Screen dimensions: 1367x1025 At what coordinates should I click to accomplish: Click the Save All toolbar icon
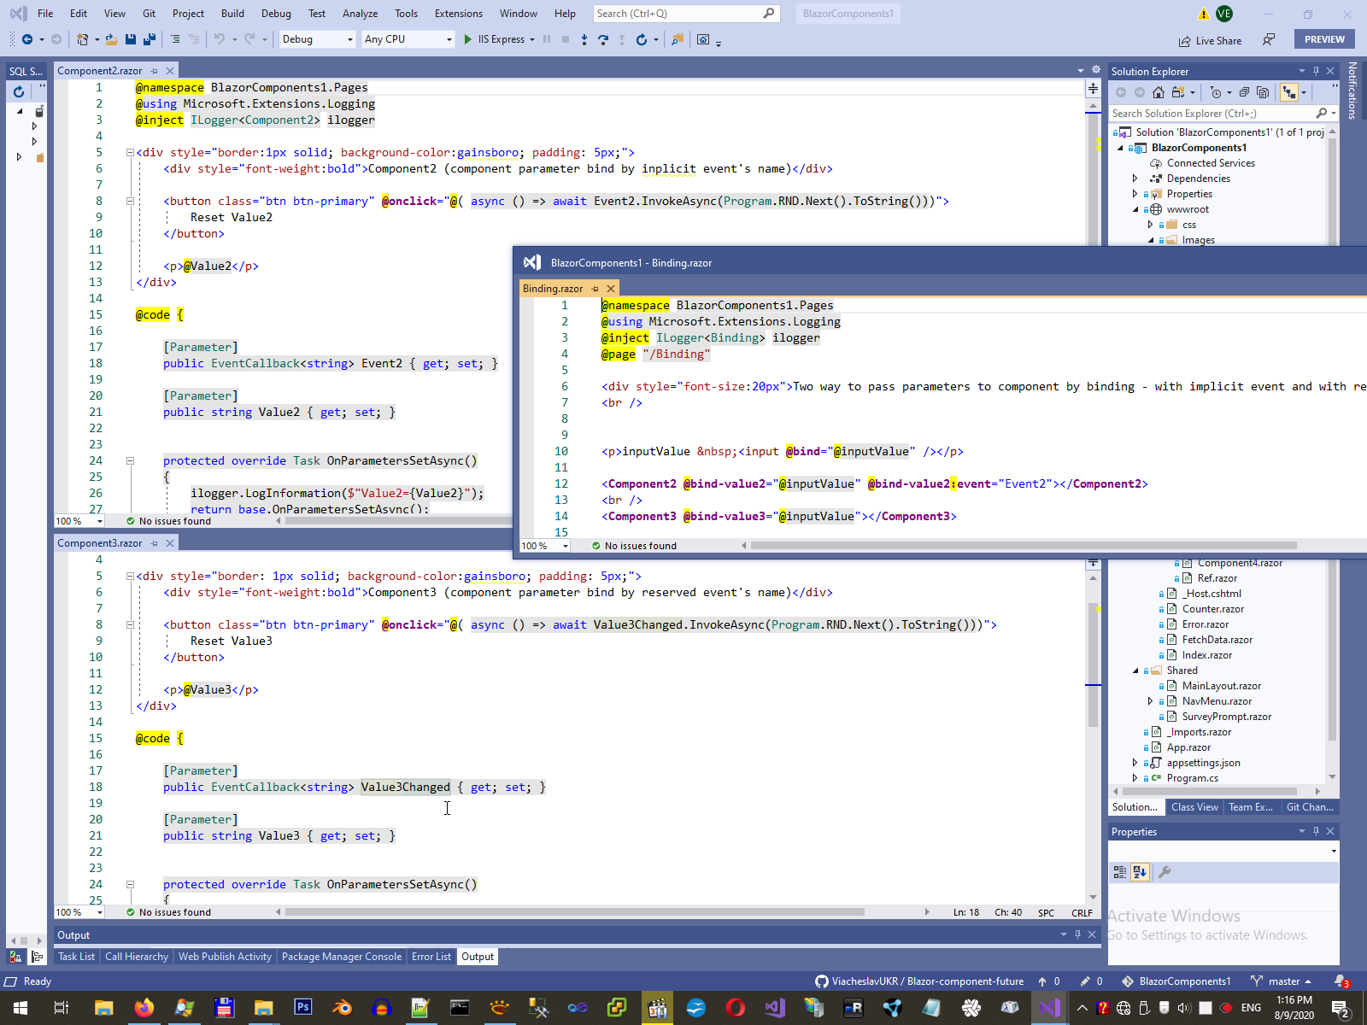[149, 39]
